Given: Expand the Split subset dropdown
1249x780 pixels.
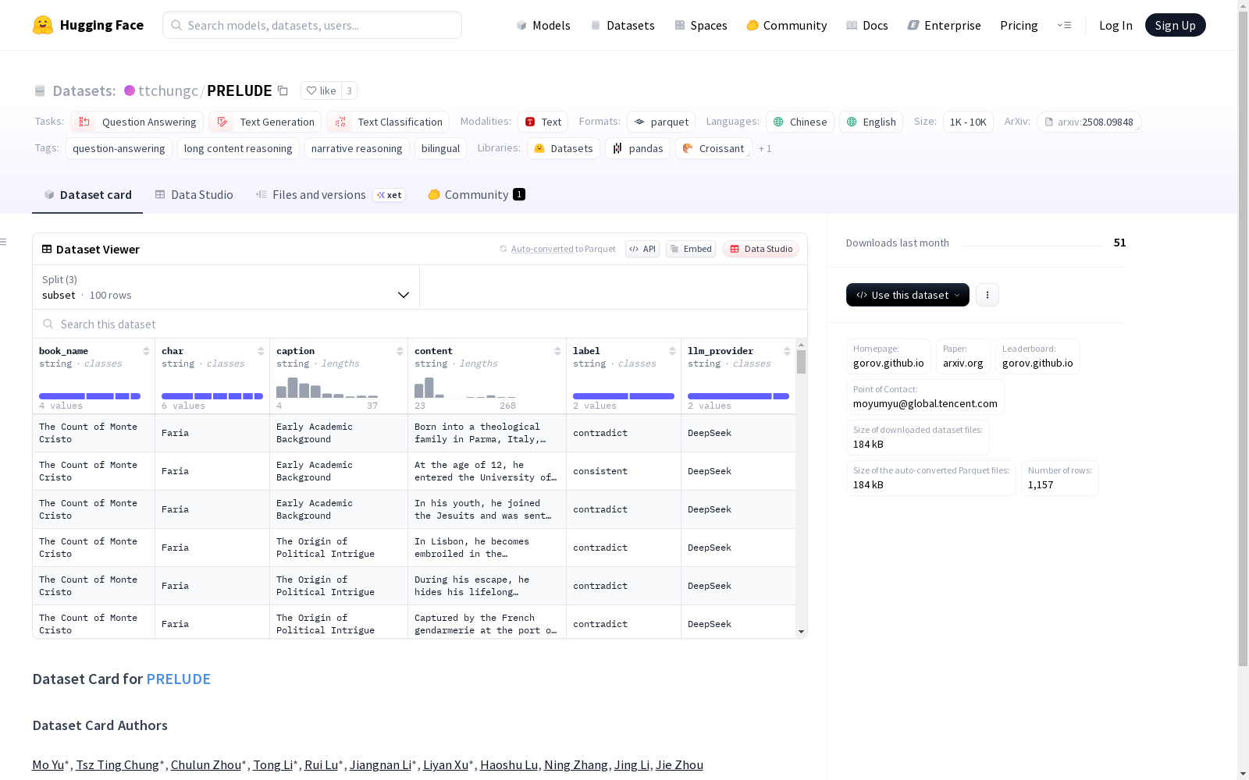Looking at the screenshot, I should tap(226, 287).
